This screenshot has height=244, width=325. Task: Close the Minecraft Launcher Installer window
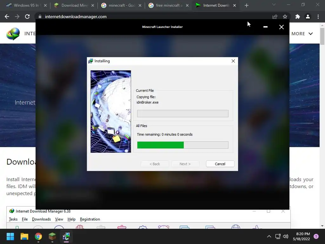click(281, 27)
